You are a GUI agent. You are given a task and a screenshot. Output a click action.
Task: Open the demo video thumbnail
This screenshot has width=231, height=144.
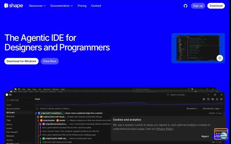[x=198, y=48]
